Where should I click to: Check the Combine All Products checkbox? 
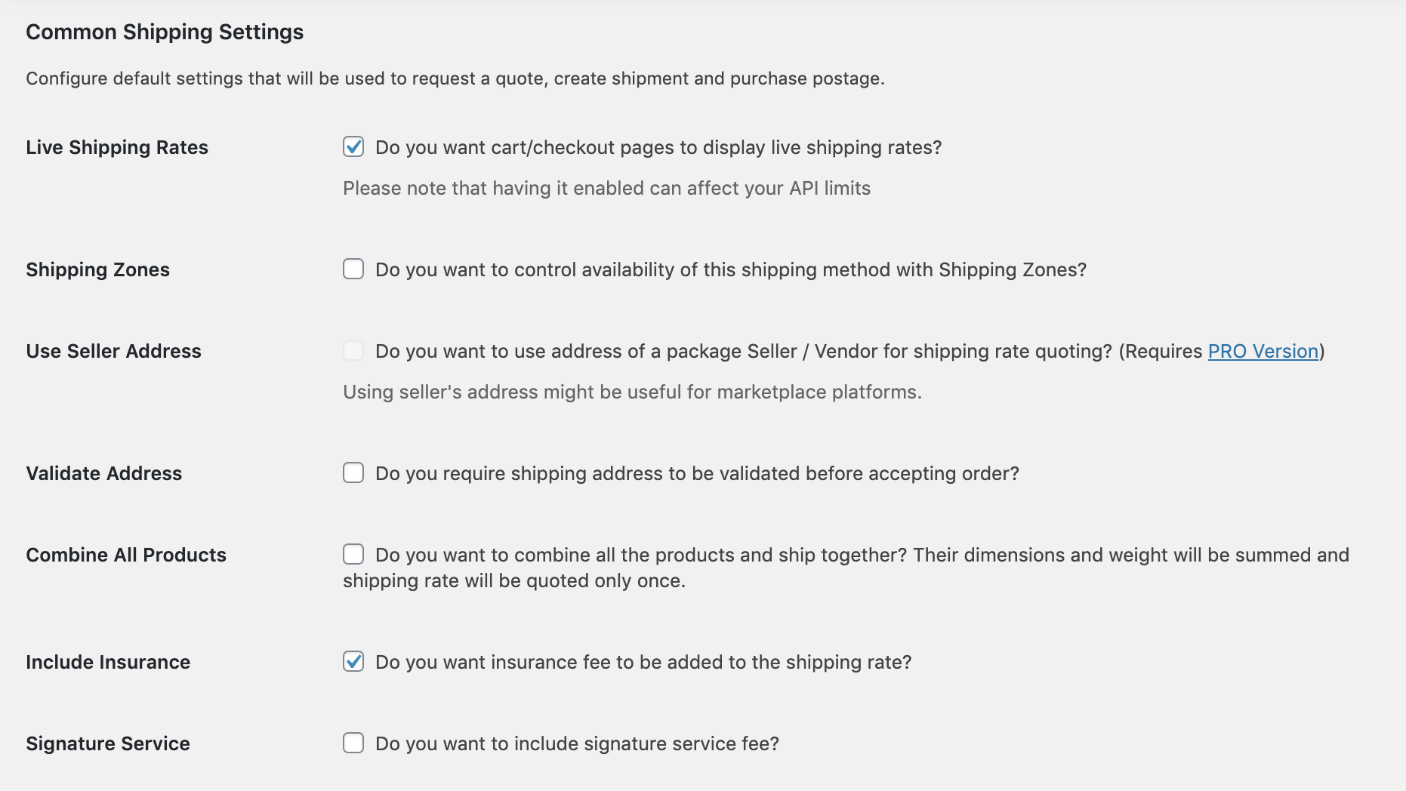[x=353, y=554]
